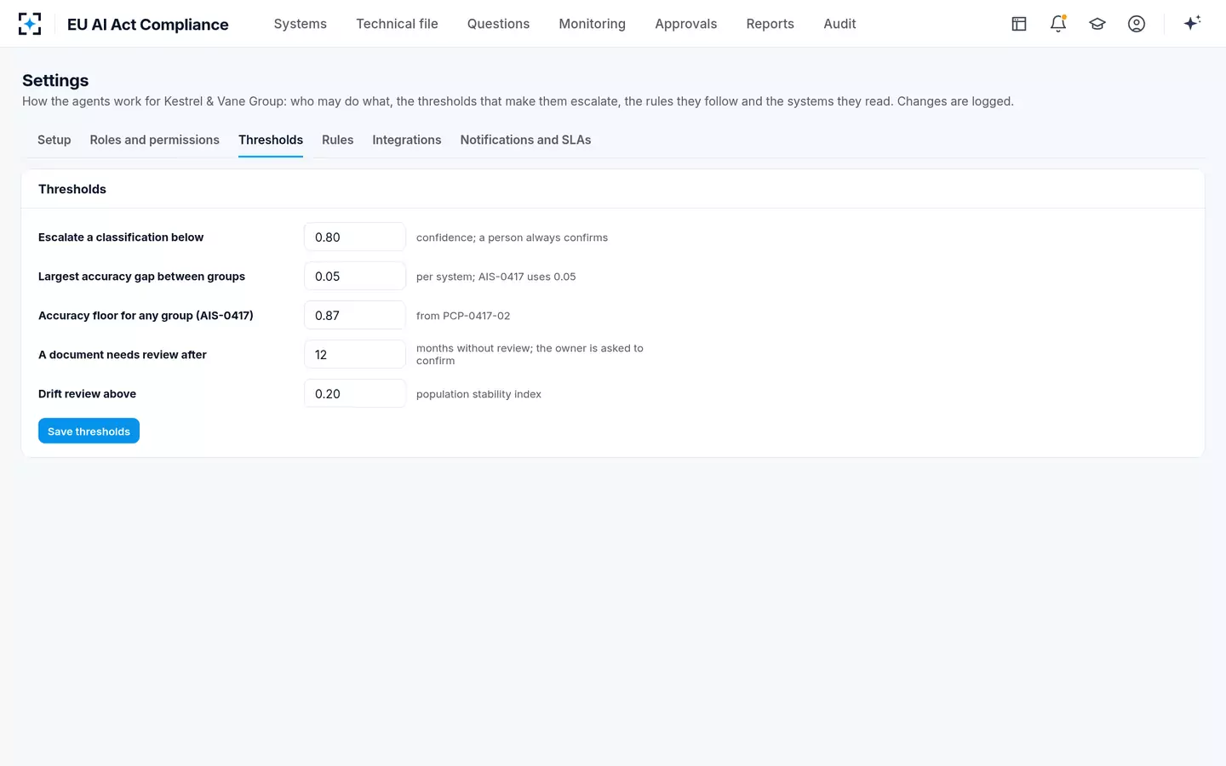Click the Save thresholds button
This screenshot has height=766, width=1226.
tap(89, 432)
